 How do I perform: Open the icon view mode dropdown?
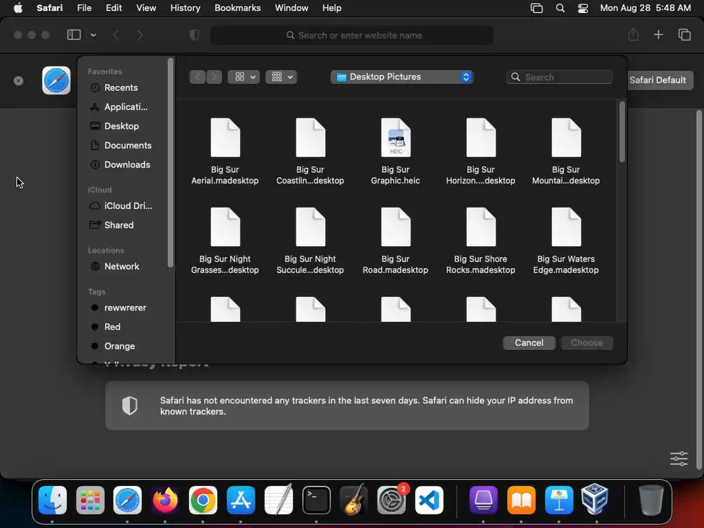(244, 77)
